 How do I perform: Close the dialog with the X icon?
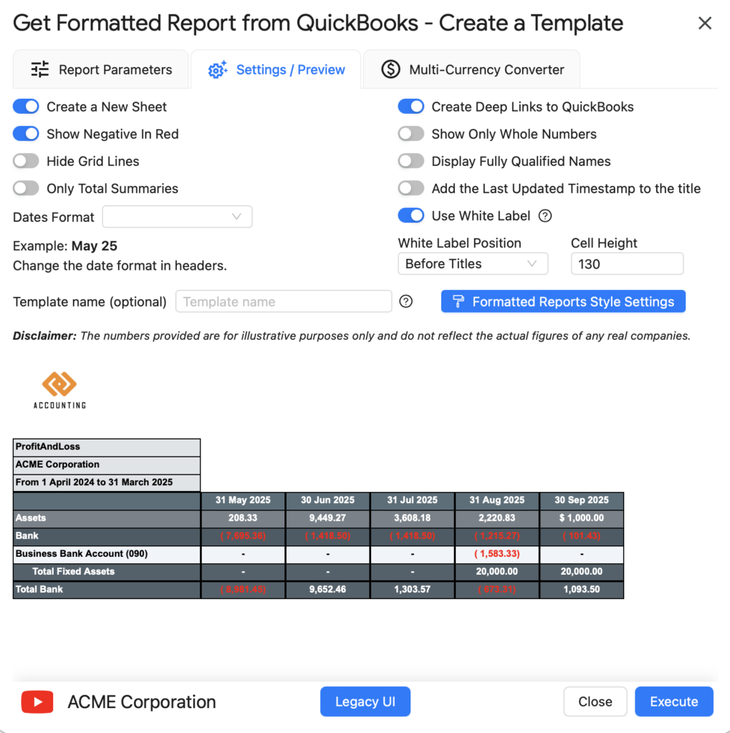[705, 24]
